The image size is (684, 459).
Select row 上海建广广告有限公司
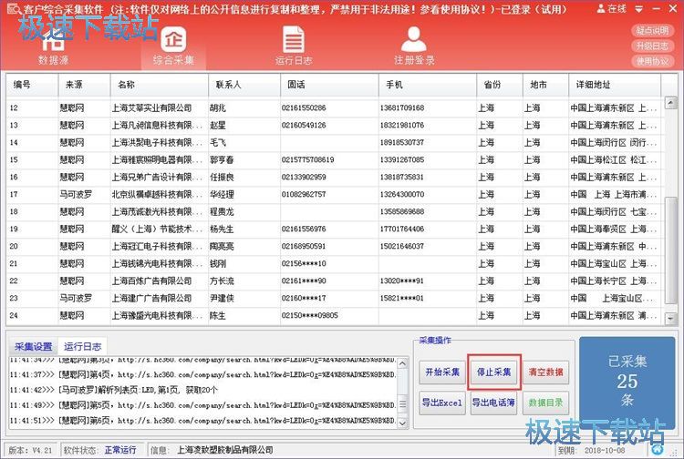(334, 299)
